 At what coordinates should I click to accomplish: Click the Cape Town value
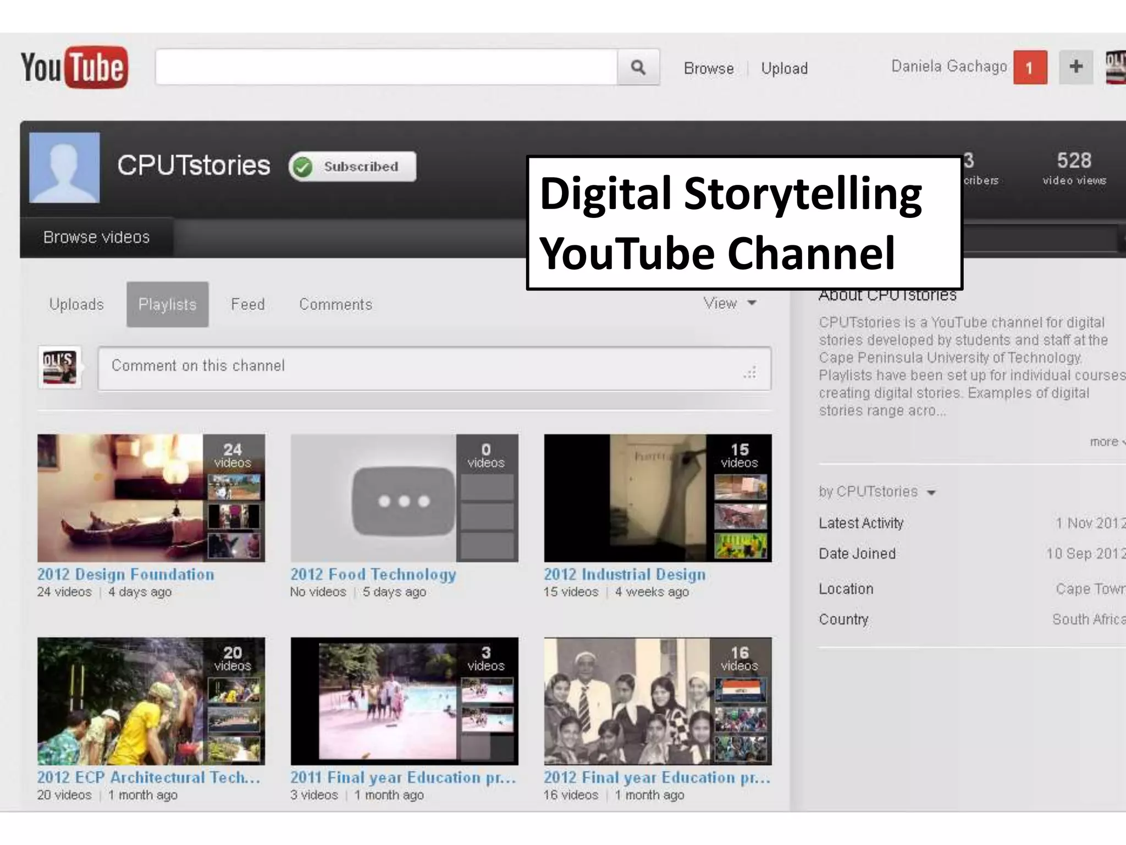coord(1090,589)
